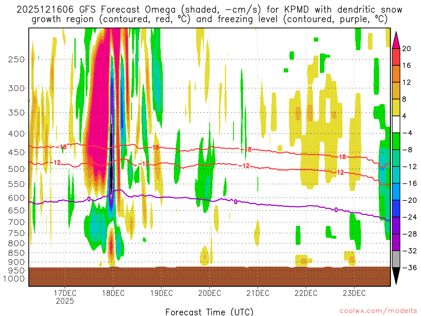Viewport: 421px width, 316px height.
Task: Click the magenta top arrow of the colorbar
Action: pos(396,40)
